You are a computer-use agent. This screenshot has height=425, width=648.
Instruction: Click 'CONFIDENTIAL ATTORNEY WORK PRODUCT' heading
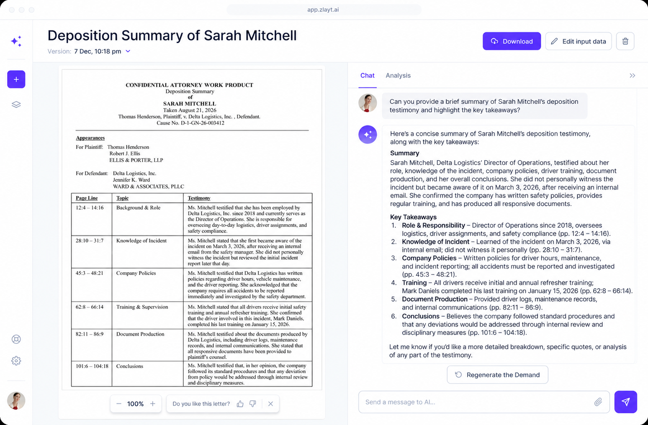pyautogui.click(x=190, y=85)
